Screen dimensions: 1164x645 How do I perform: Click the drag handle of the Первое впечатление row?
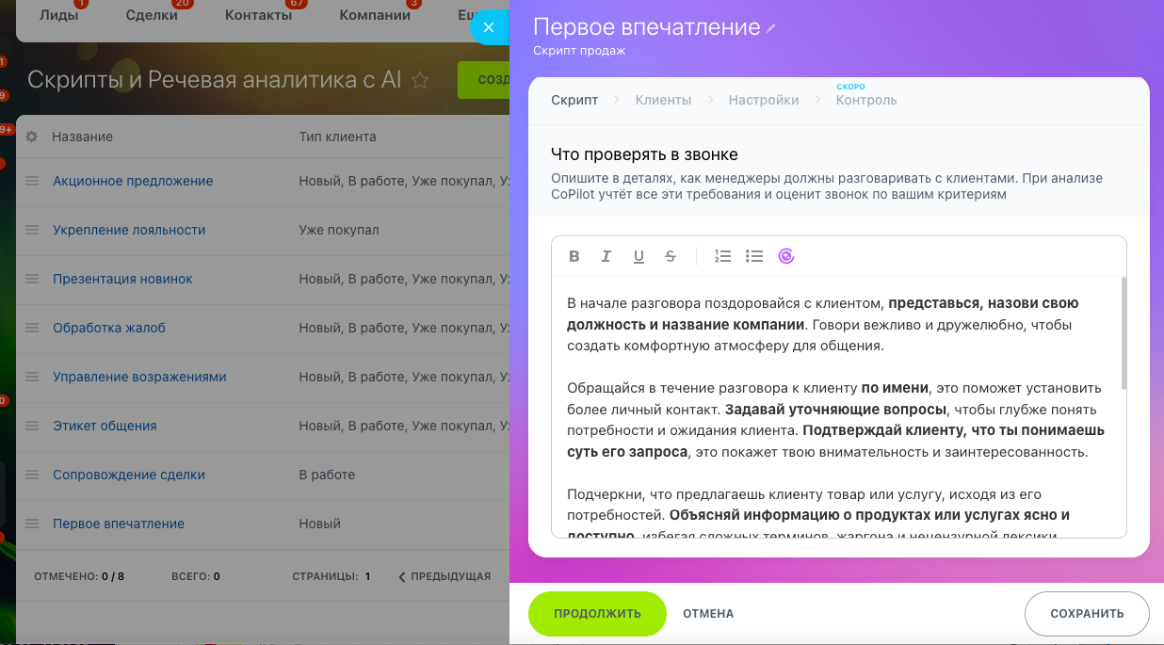pos(32,524)
